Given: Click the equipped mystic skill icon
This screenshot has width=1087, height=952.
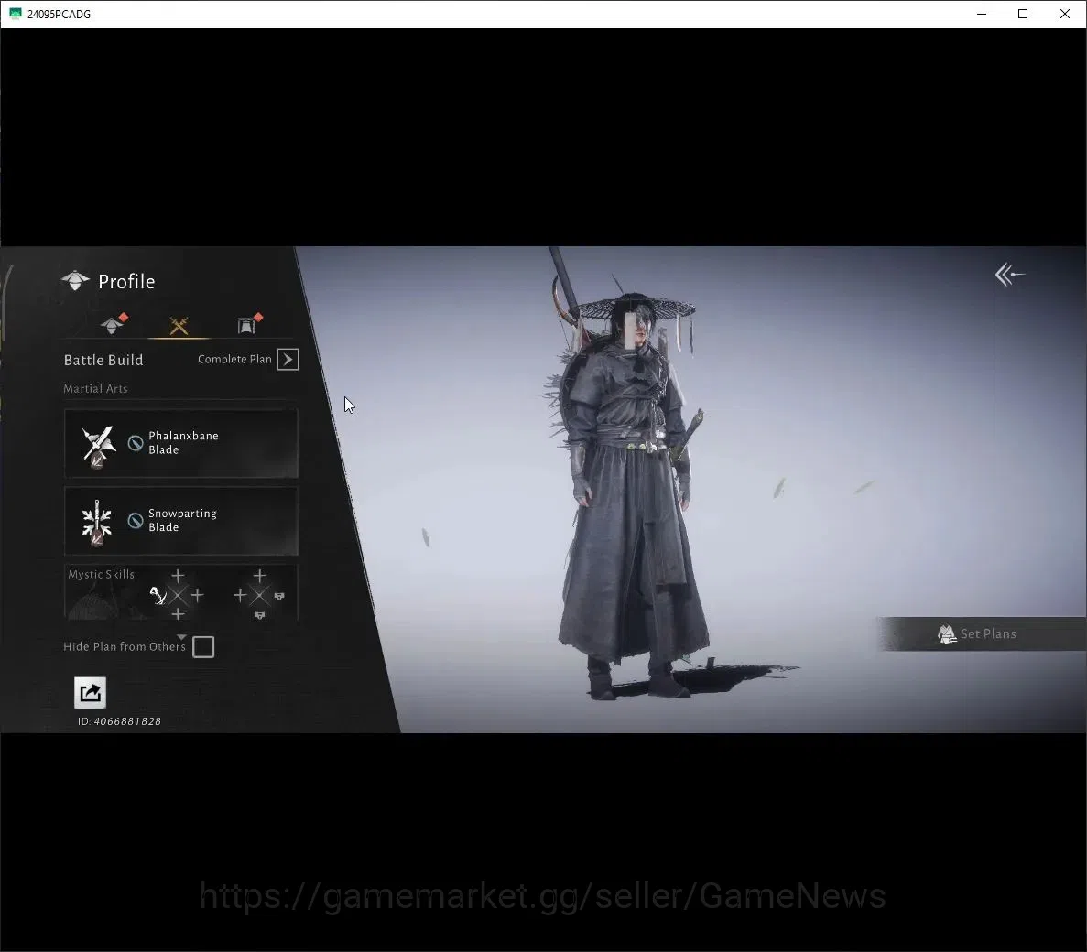Looking at the screenshot, I should click(x=158, y=595).
